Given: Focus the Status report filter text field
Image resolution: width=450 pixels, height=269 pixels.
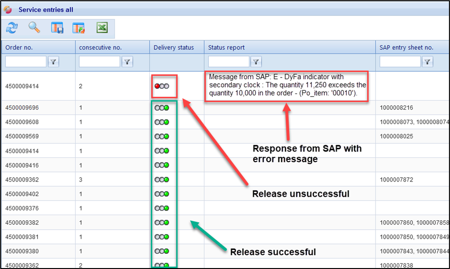Looking at the screenshot, I should coord(229,61).
